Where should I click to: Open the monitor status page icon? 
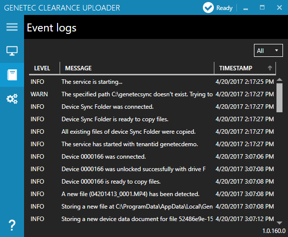pyautogui.click(x=12, y=51)
